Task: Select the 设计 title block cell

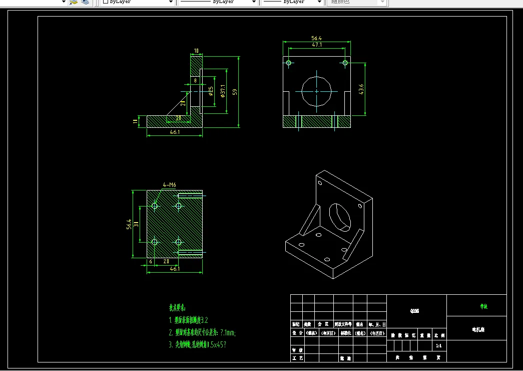Action: click(x=297, y=333)
